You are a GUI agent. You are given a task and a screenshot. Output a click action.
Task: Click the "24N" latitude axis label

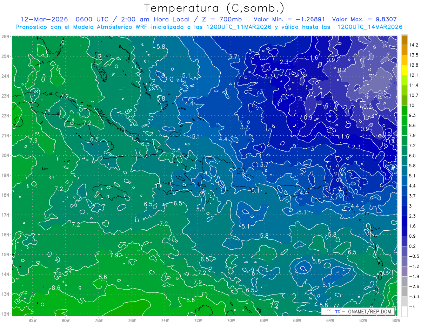click(5, 76)
